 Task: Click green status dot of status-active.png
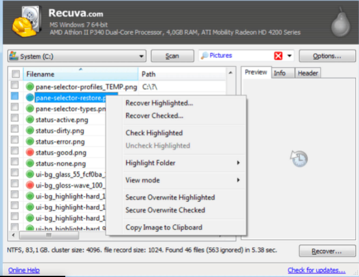(30, 119)
